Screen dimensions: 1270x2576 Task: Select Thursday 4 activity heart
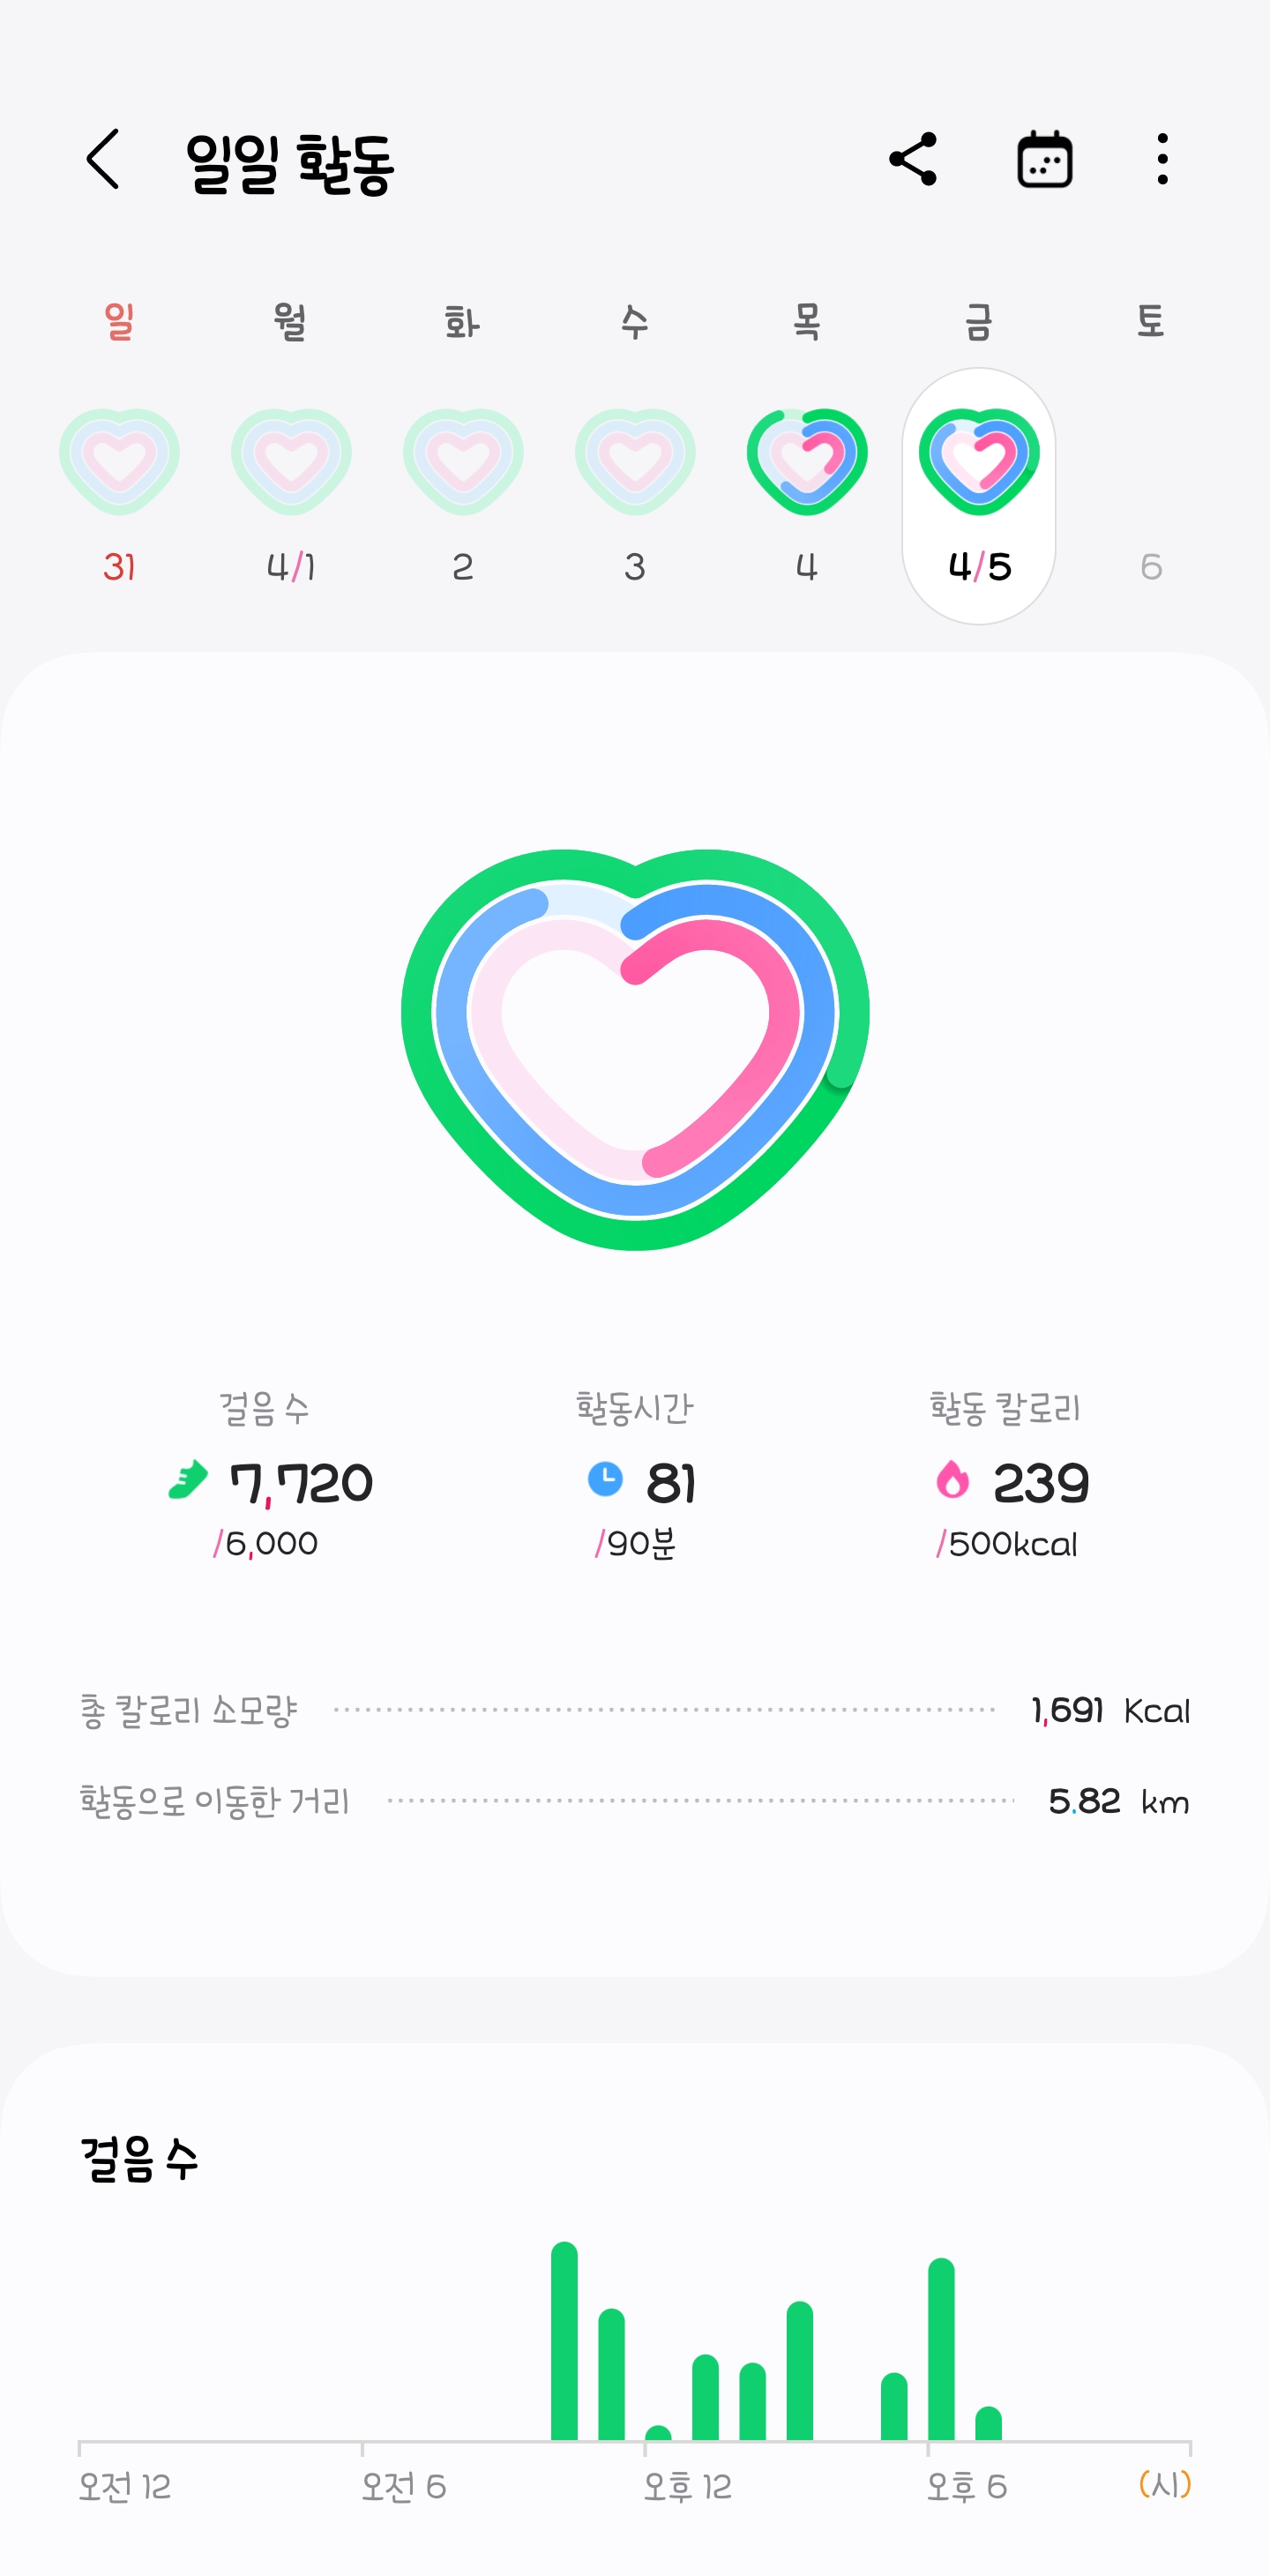click(x=807, y=461)
